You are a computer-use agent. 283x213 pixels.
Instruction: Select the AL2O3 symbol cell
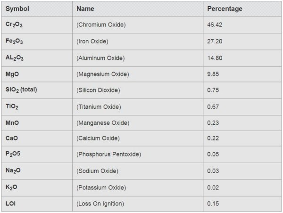point(15,58)
